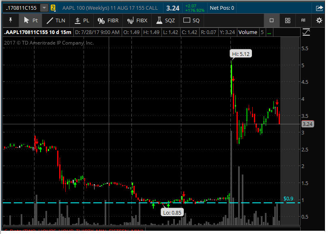
Task: Click the D: 7/28/17 9:00 AM readout
Action: coord(97,32)
